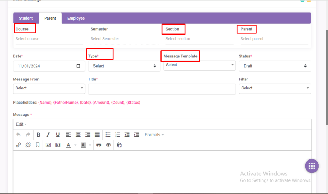Click the Title input field
The height and width of the screenshot is (194, 328).
pyautogui.click(x=162, y=89)
